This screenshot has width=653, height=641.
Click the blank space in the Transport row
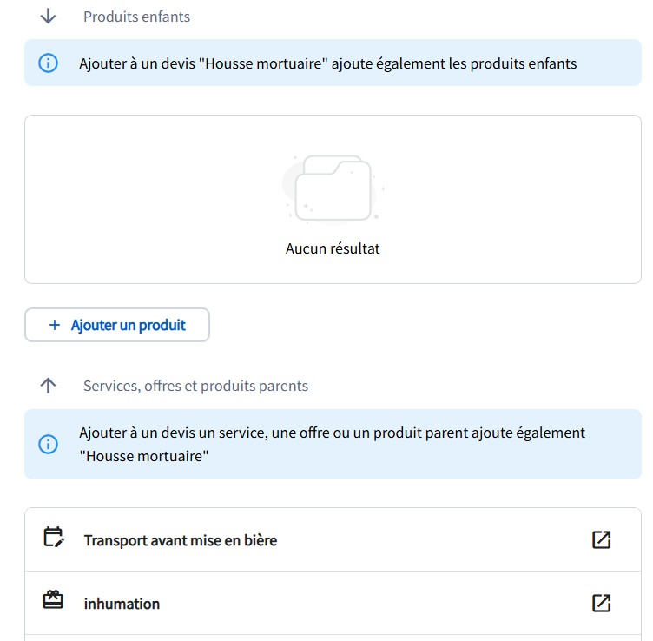pyautogui.click(x=434, y=540)
